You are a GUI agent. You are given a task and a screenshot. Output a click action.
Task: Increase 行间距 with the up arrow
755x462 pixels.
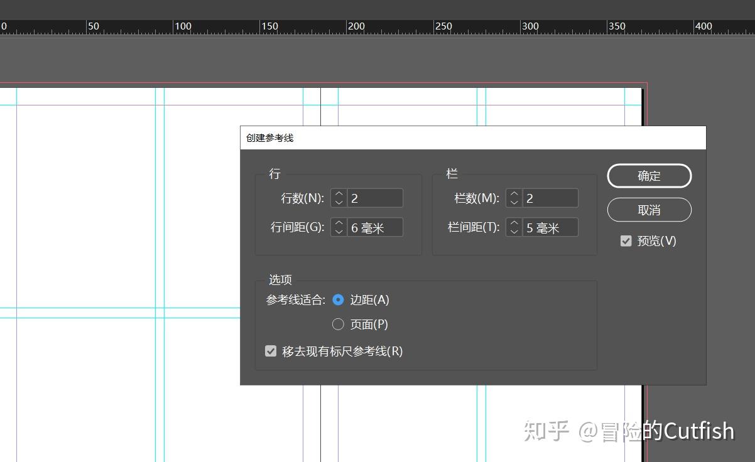[339, 223]
